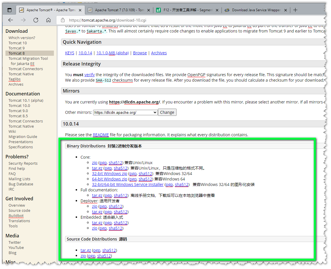Close the Download Java Service Wrapper tab

(286, 10)
